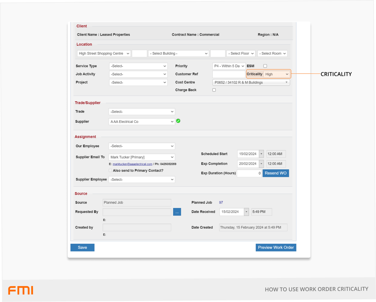Image resolution: width=376 pixels, height=302 pixels.
Task: Enable the Charge Back checkbox
Action: click(x=214, y=90)
